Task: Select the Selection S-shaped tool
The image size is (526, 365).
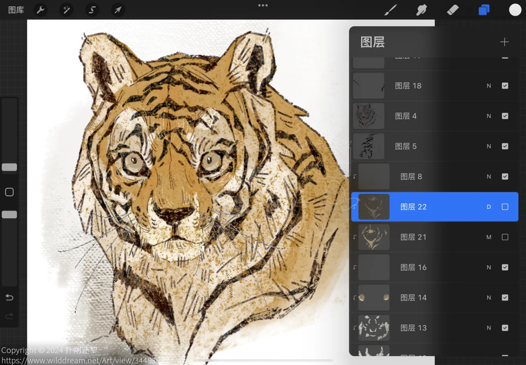Action: coord(92,10)
